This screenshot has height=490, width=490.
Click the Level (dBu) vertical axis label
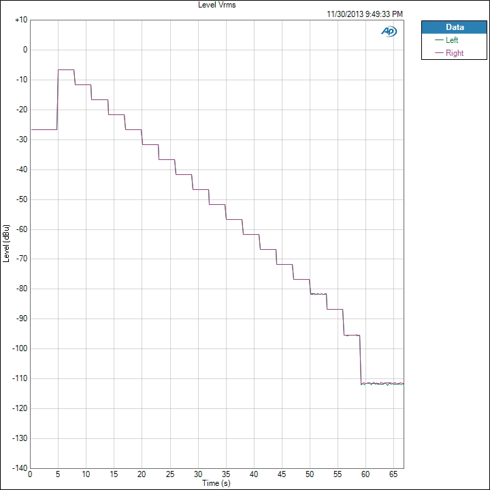6,244
